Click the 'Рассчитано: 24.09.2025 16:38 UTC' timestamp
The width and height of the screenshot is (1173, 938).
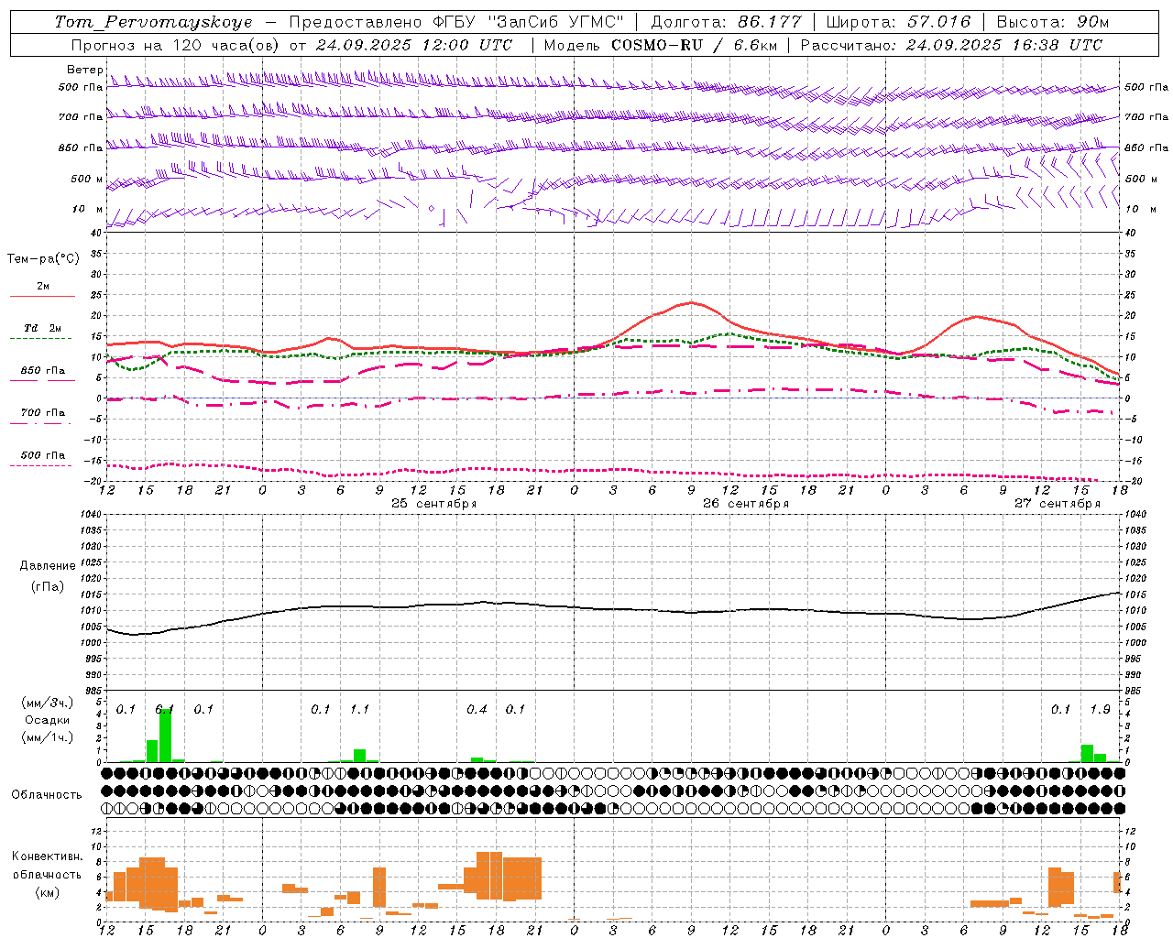pyautogui.click(x=951, y=45)
